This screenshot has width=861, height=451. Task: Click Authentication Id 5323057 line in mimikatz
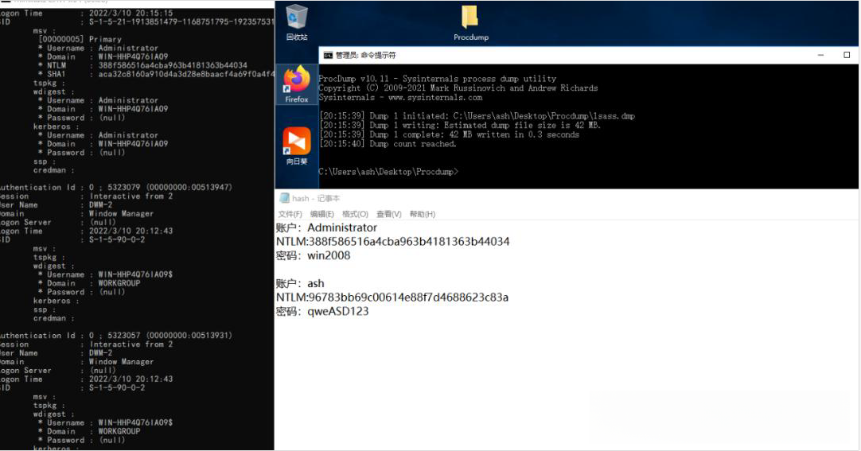[116, 335]
